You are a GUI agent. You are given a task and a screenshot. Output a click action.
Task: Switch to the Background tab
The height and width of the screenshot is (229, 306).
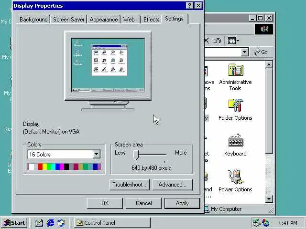pyautogui.click(x=33, y=20)
